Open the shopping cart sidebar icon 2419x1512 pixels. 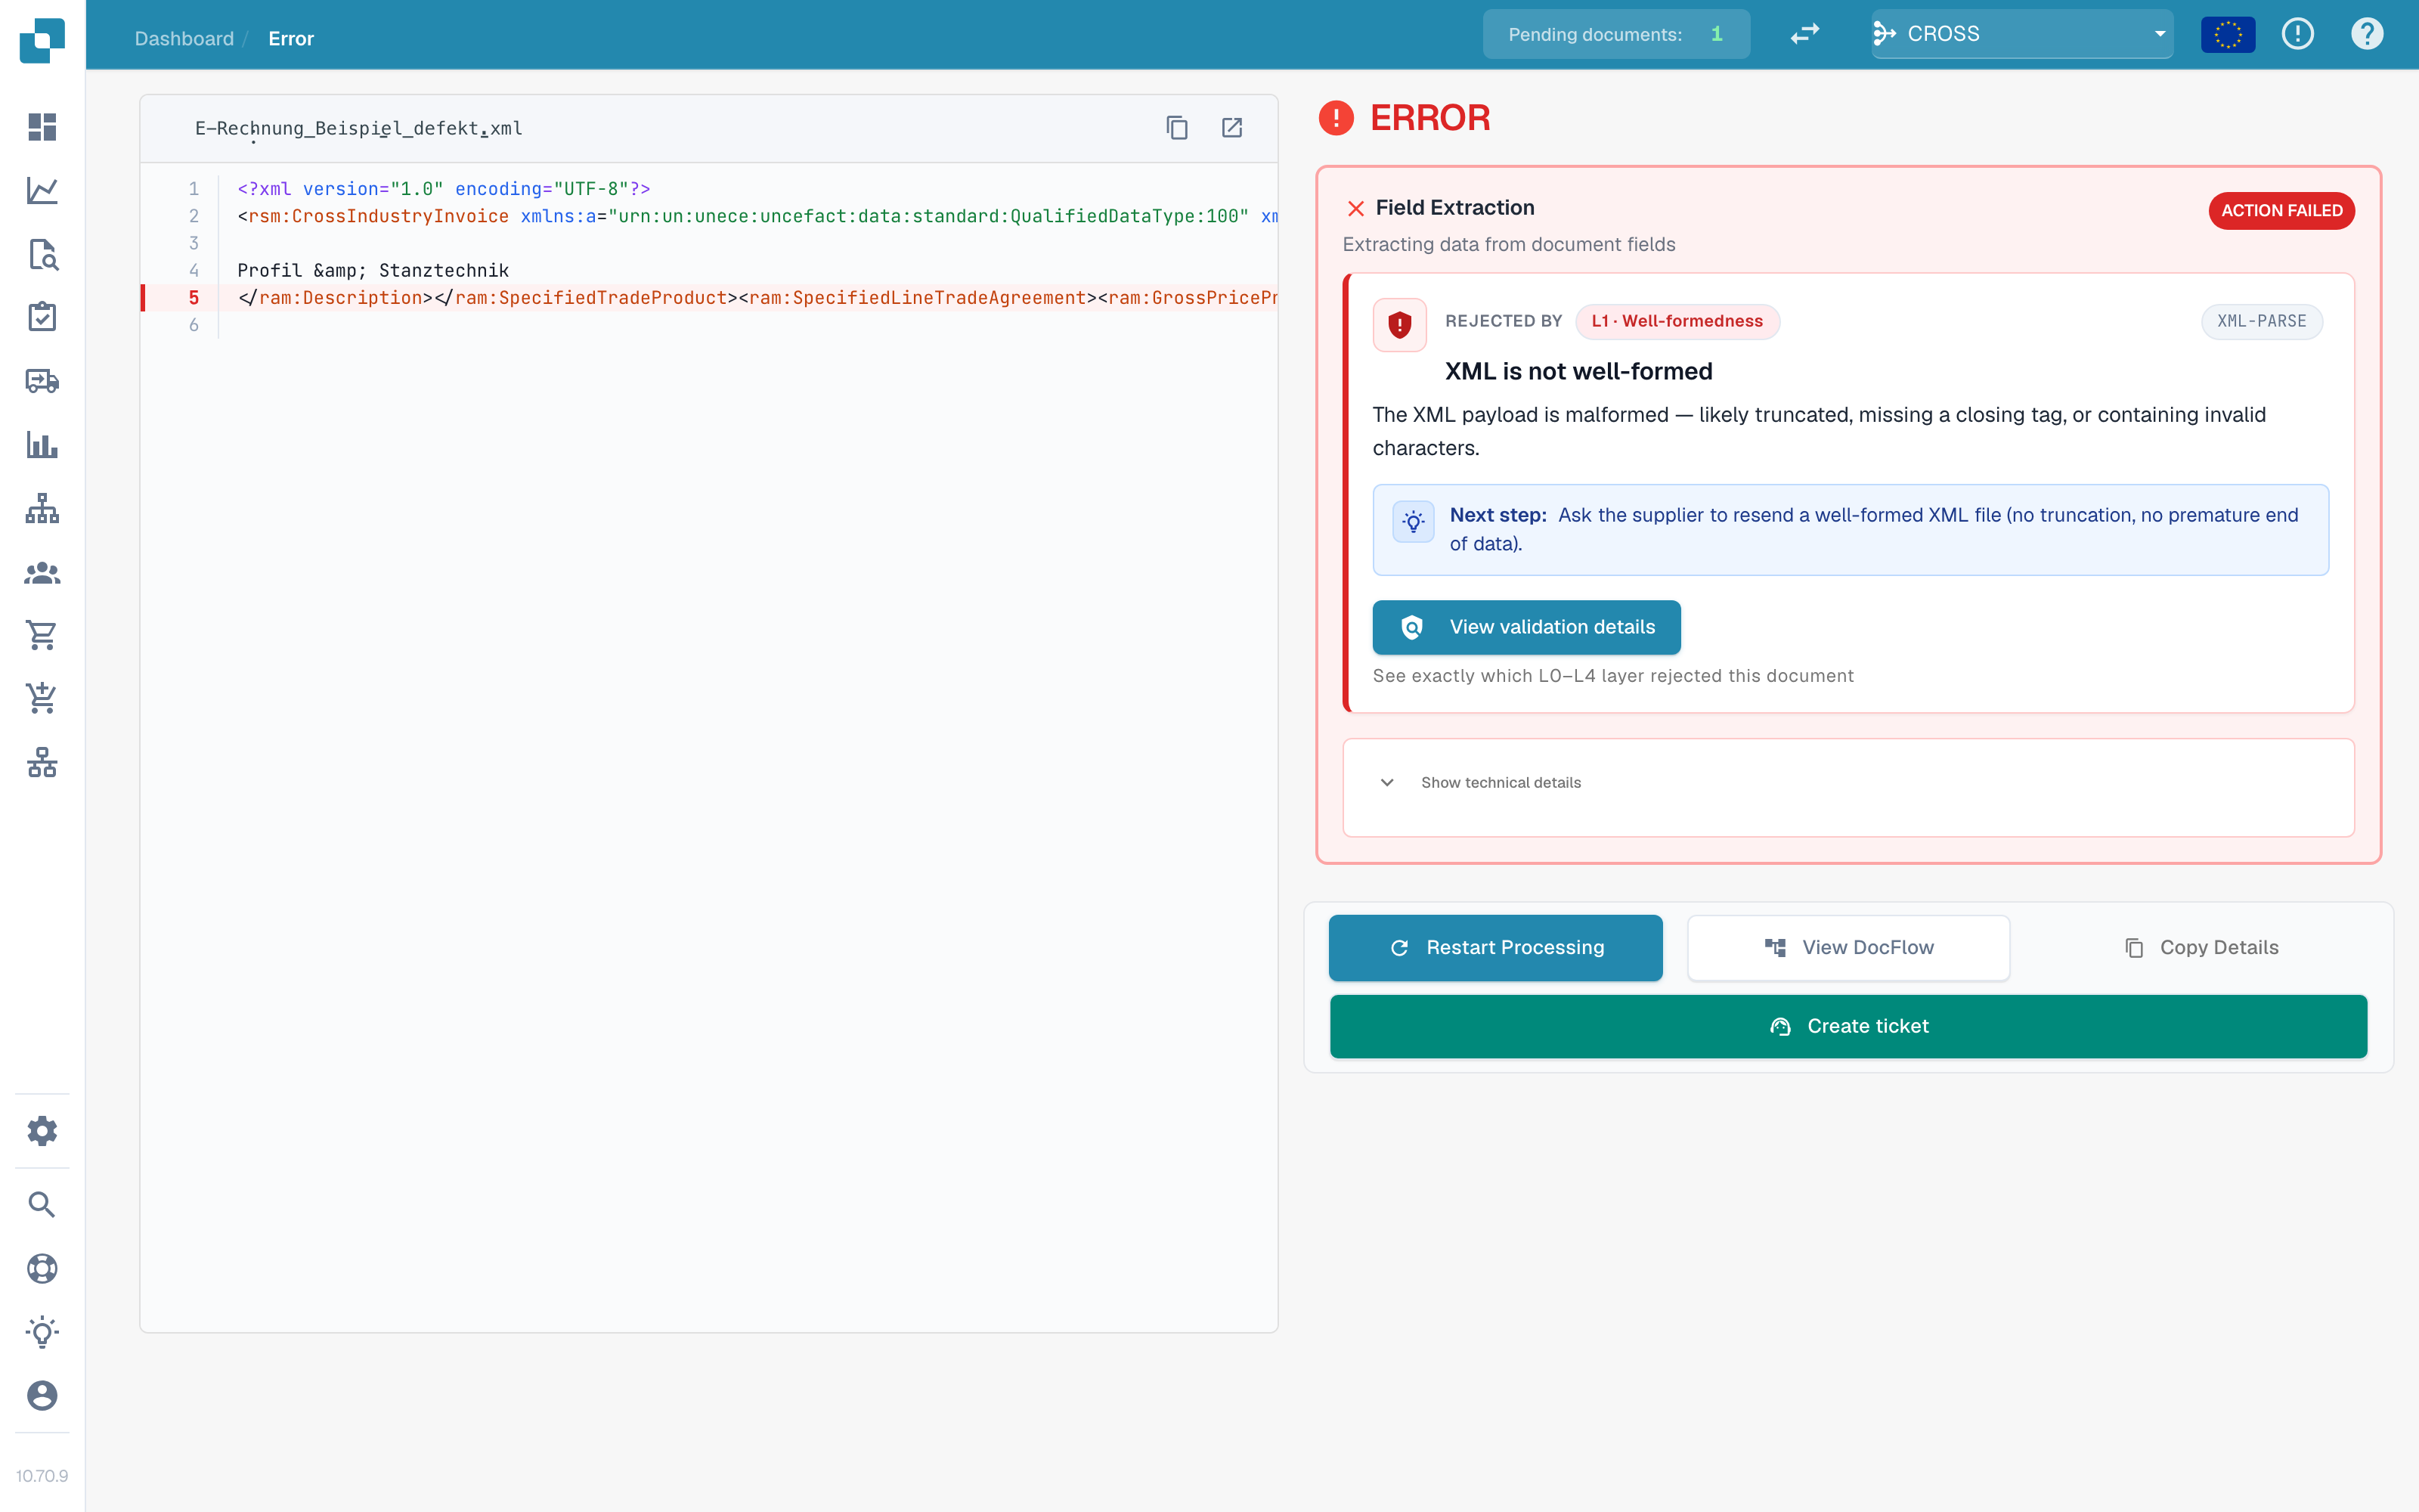[42, 635]
